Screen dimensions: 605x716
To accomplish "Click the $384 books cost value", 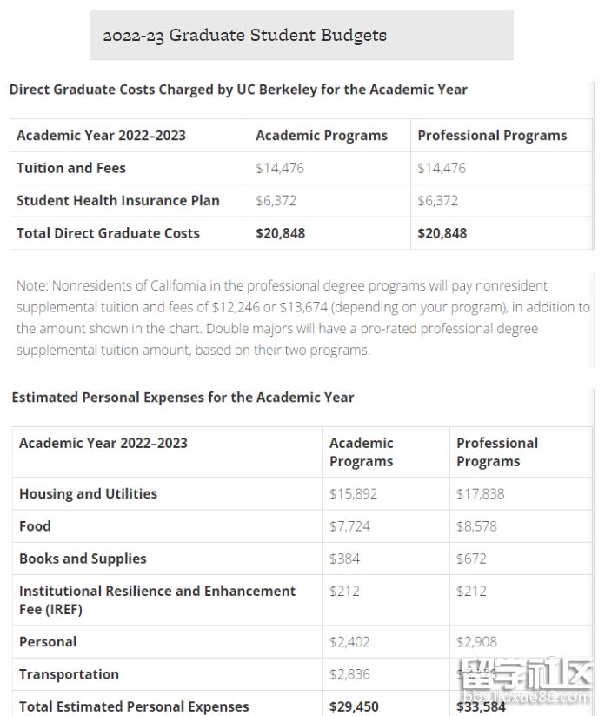I will 344,559.
